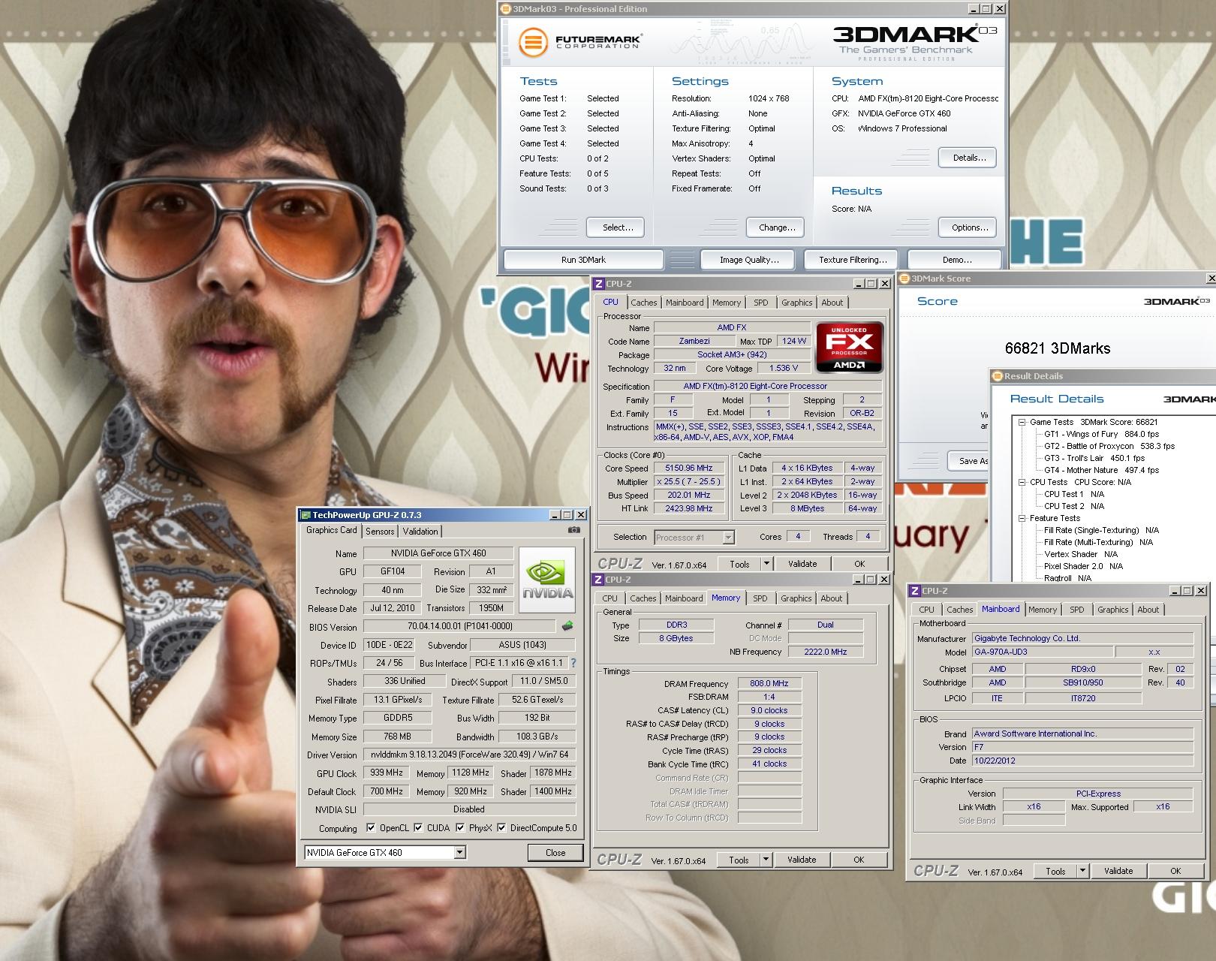Open the NVIDIA GeForce GTX 460 GPU dropdown

[460, 852]
